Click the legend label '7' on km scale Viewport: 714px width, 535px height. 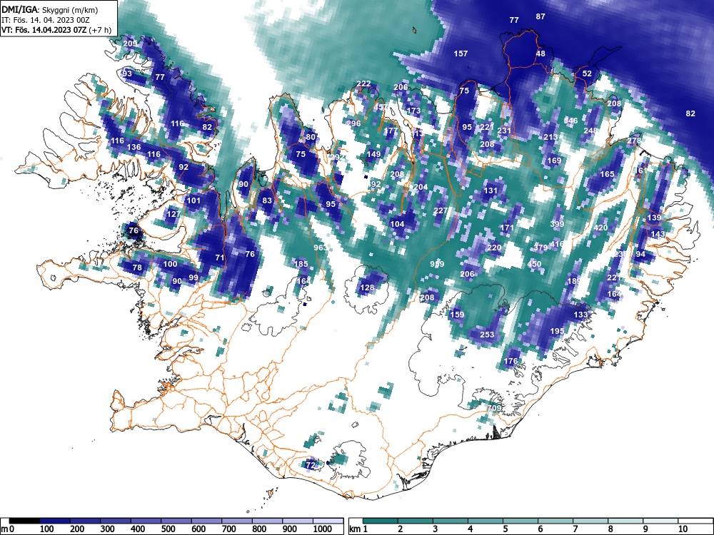575,529
